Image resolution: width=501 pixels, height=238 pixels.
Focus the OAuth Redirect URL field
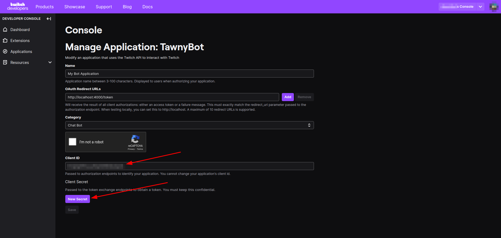[x=172, y=97]
